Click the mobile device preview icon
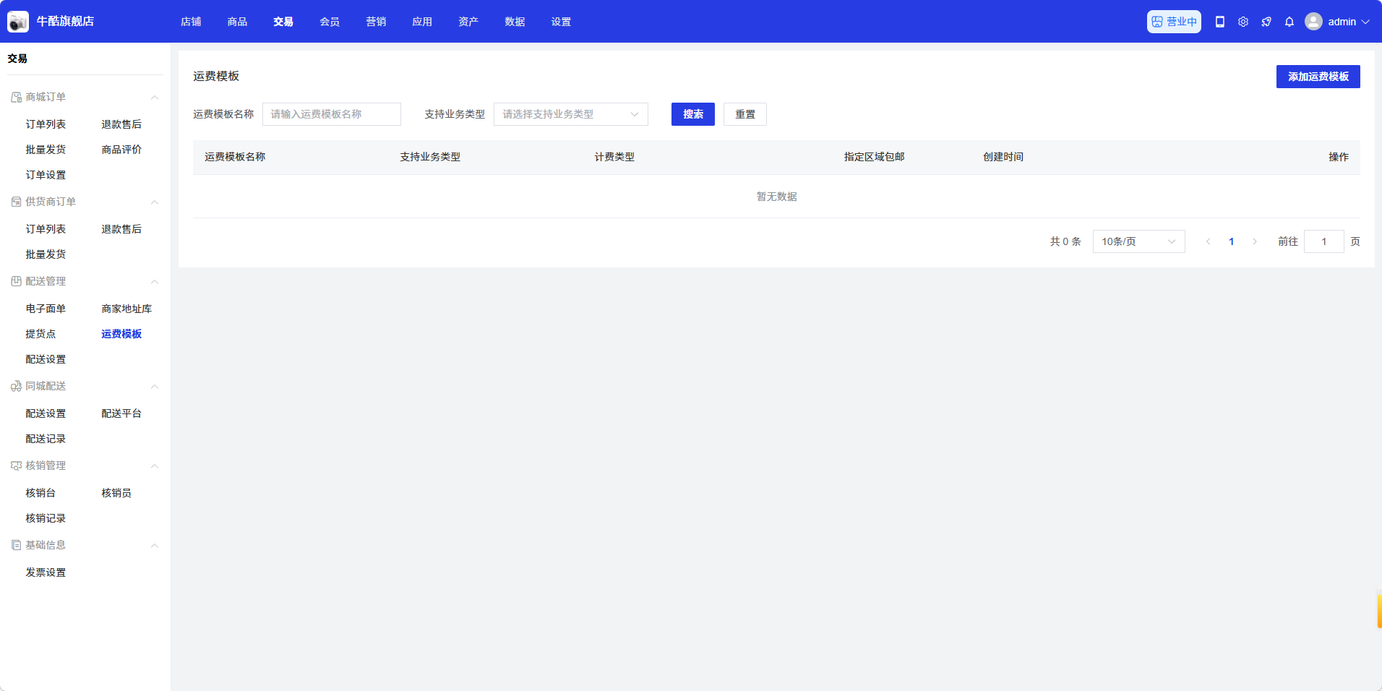The image size is (1382, 691). pos(1220,22)
